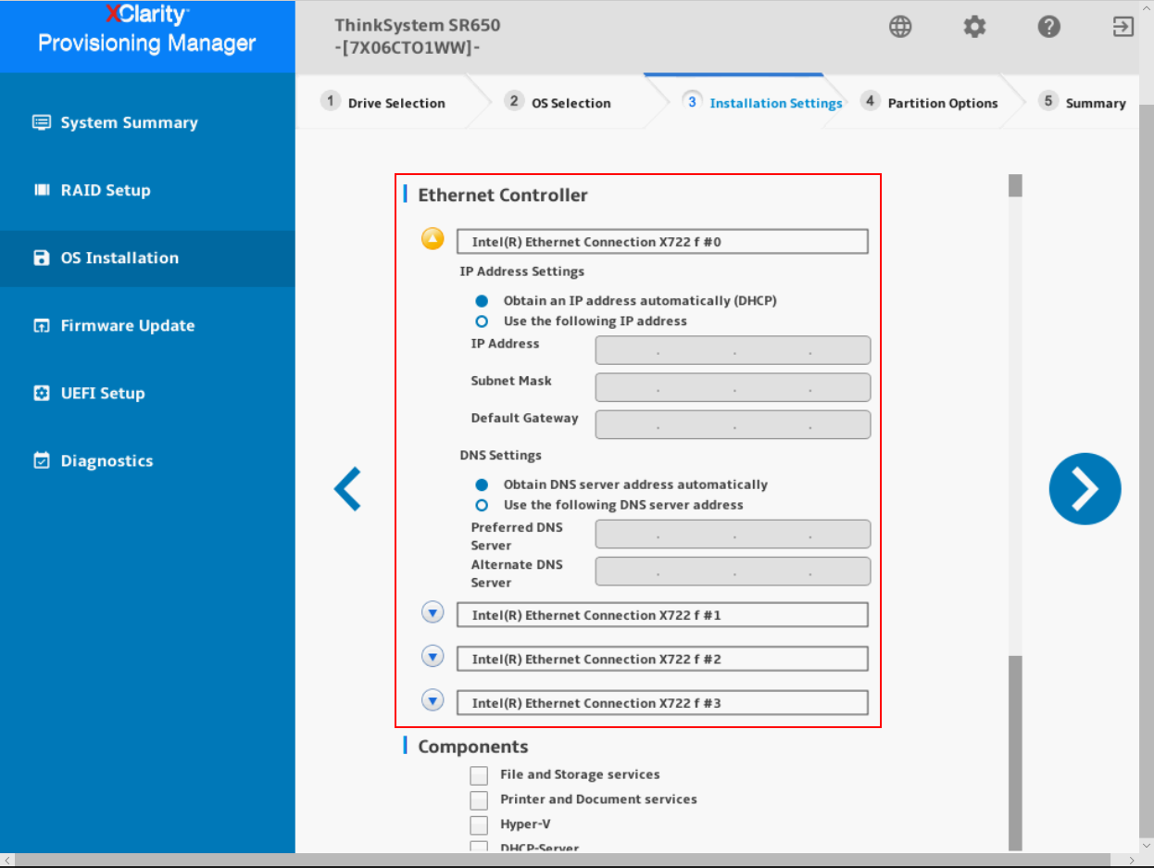
Task: Switch to Drive Selection step tab
Action: (x=384, y=103)
